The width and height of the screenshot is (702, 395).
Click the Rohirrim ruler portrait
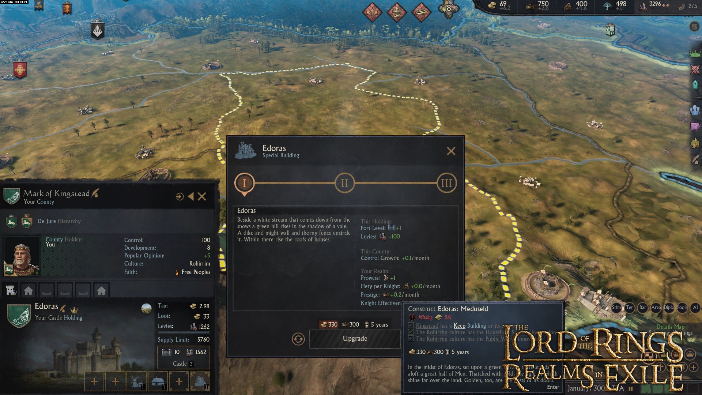point(22,256)
